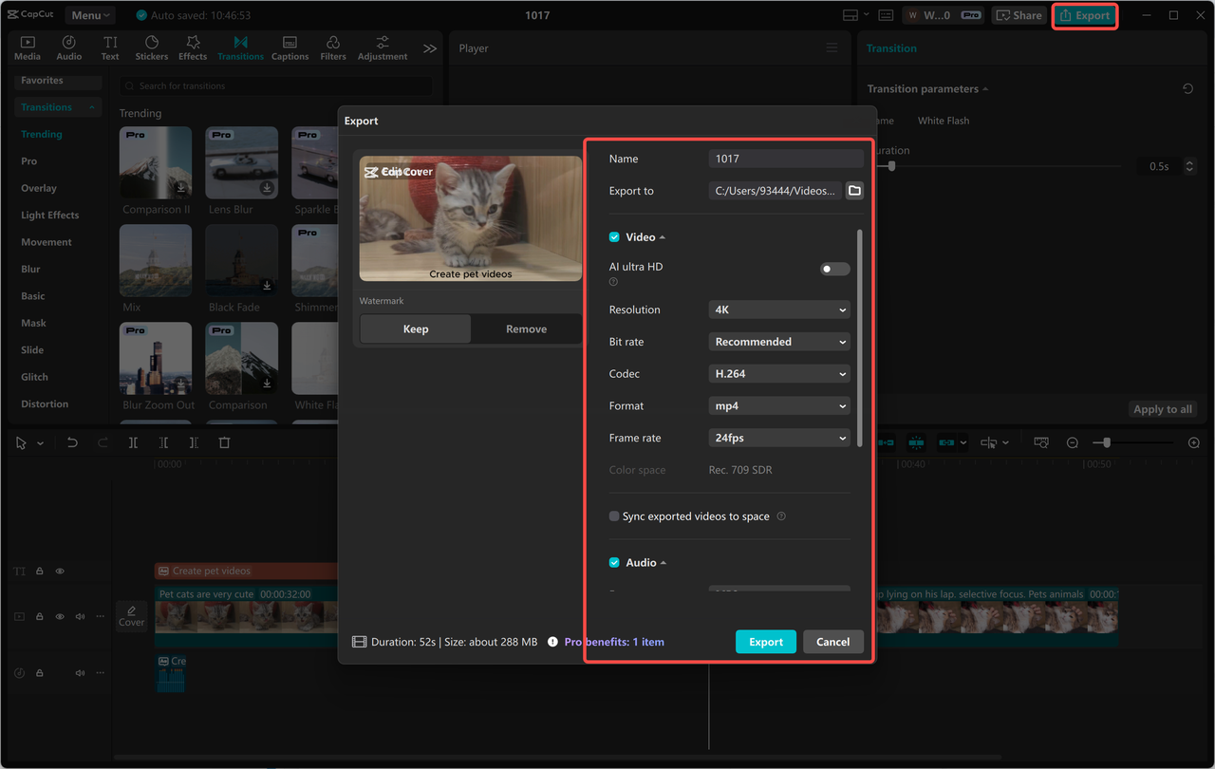This screenshot has width=1215, height=769.
Task: Hide the text track with eye icon
Action: coord(60,572)
